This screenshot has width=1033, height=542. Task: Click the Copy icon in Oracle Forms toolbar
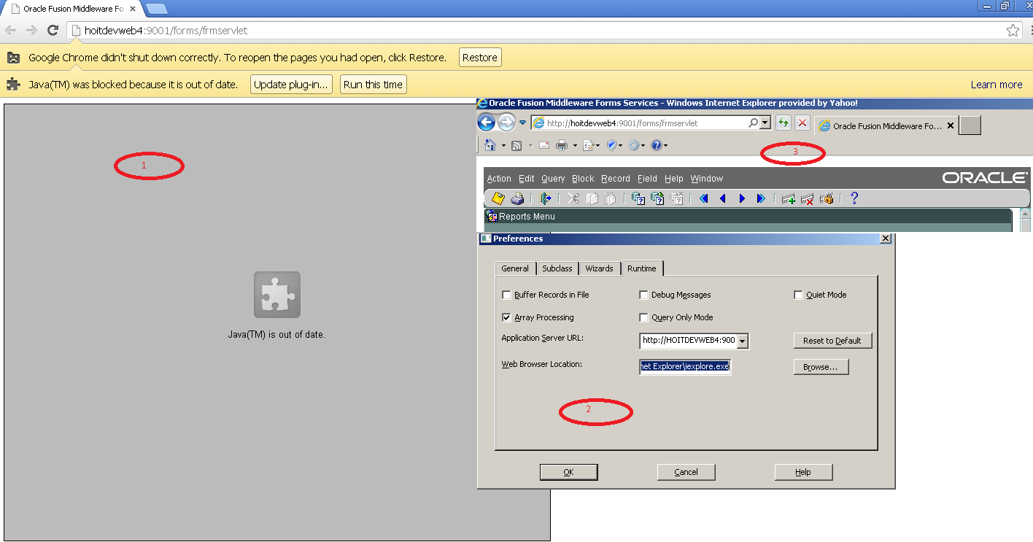click(592, 198)
